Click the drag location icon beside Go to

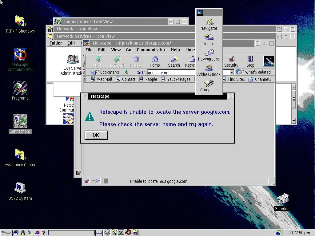126,72
